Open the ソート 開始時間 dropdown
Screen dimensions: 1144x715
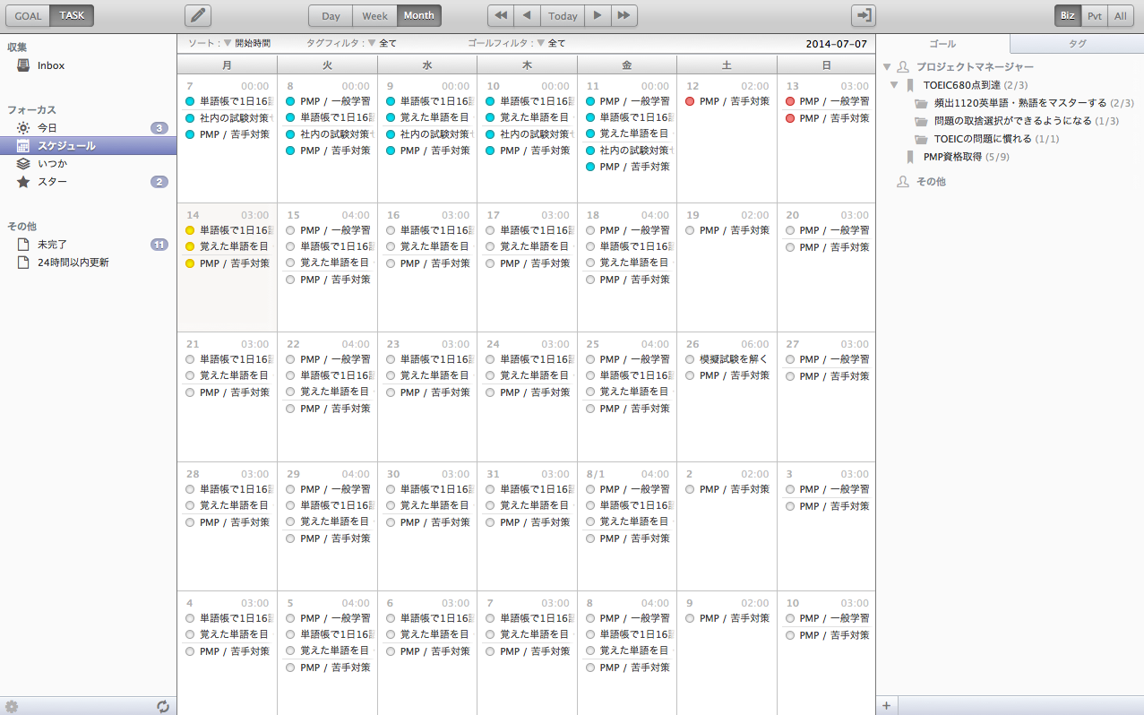pyautogui.click(x=246, y=43)
